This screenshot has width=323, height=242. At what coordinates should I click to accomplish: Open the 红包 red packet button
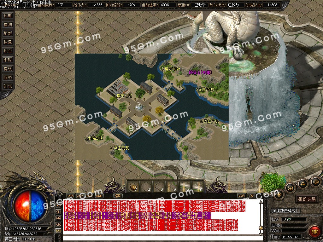[x=8, y=86]
